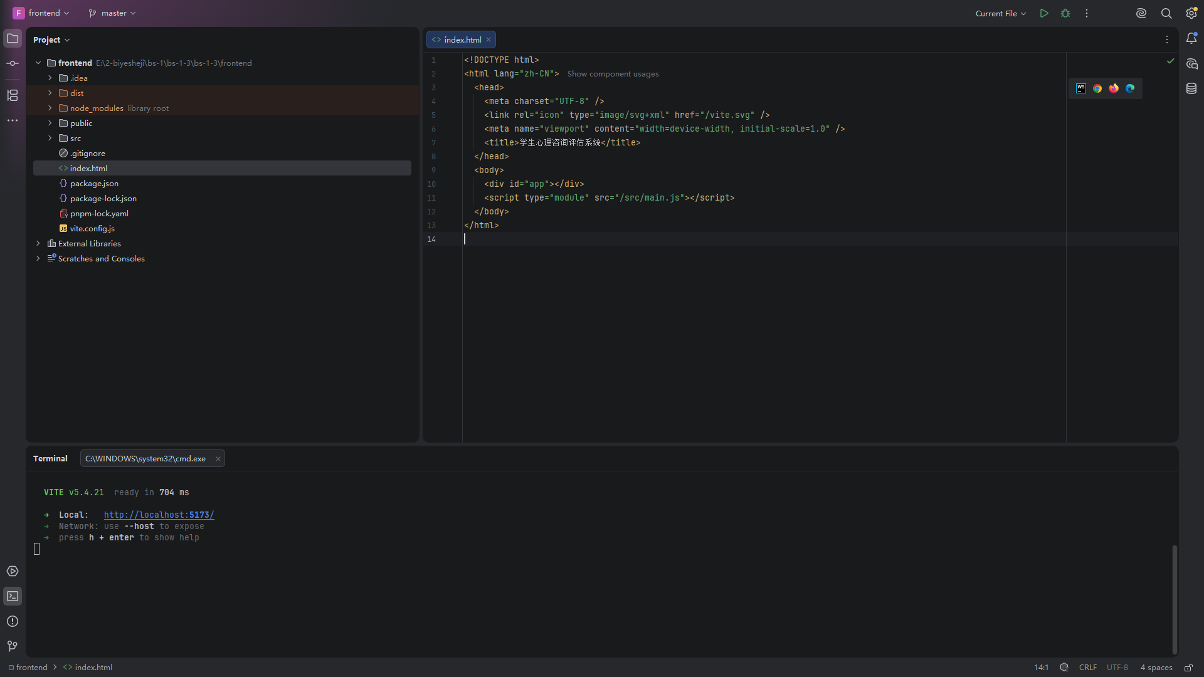Collapse the frontend root folder
The image size is (1204, 677).
click(x=38, y=63)
